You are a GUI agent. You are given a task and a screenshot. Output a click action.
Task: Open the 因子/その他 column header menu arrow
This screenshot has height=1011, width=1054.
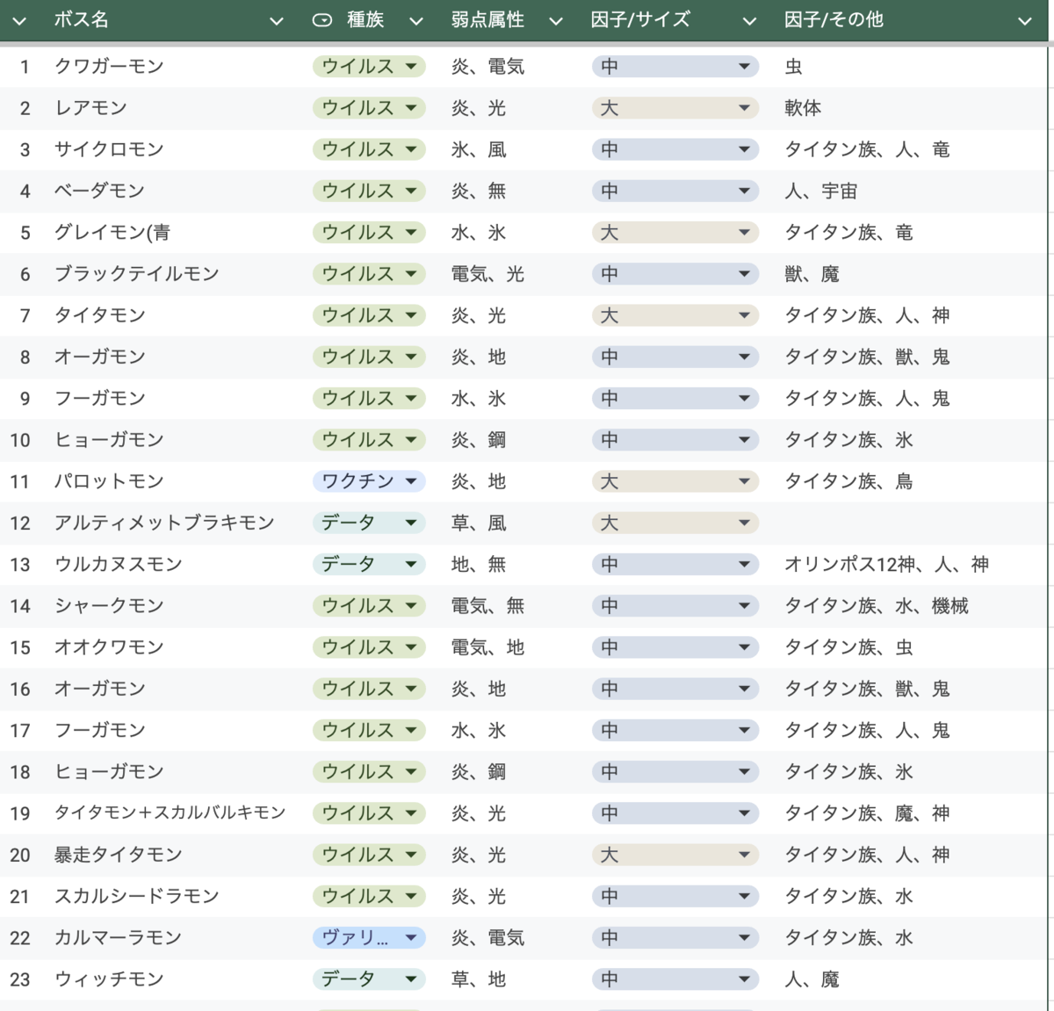[x=1025, y=21]
